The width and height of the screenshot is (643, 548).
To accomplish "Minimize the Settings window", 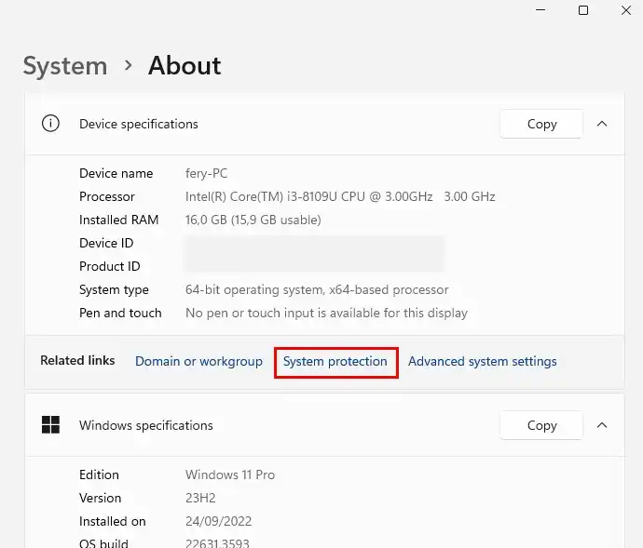I will pyautogui.click(x=540, y=10).
